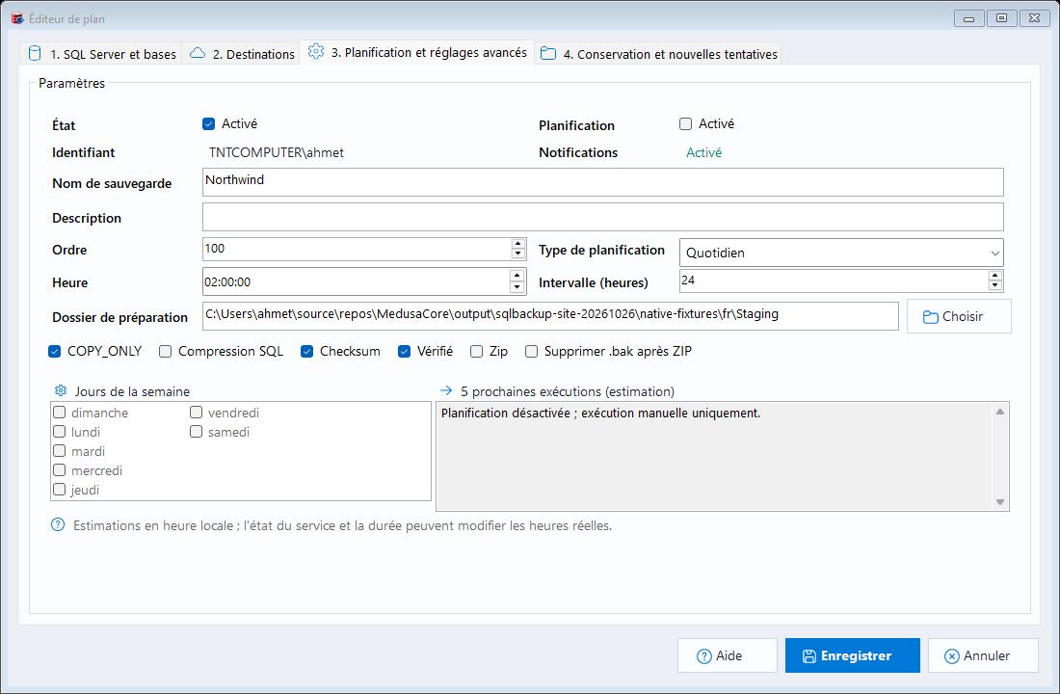The width and height of the screenshot is (1060, 694).
Task: Click the database icon on SQL Server tab
Action: coord(35,53)
